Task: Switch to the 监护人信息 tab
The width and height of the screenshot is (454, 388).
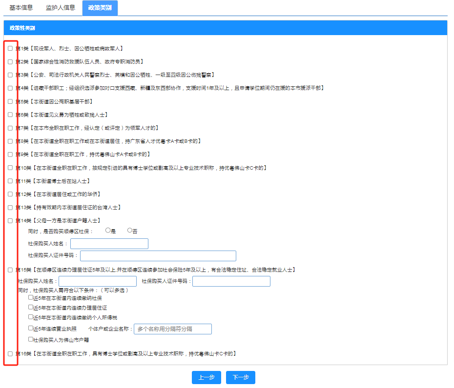Action: (x=61, y=8)
